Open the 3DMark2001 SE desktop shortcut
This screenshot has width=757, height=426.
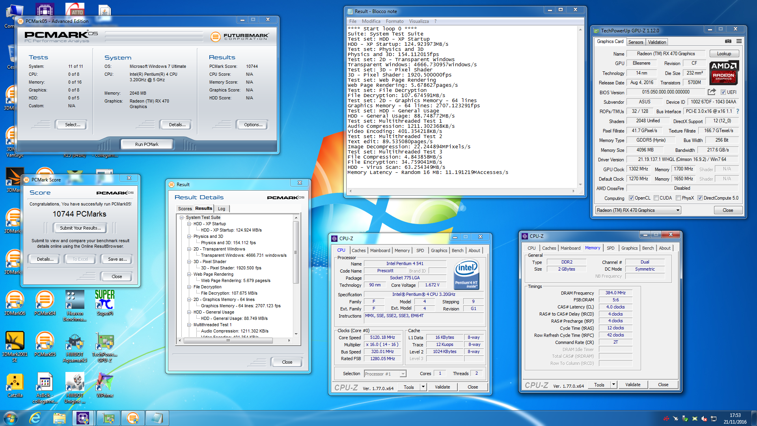15,347
